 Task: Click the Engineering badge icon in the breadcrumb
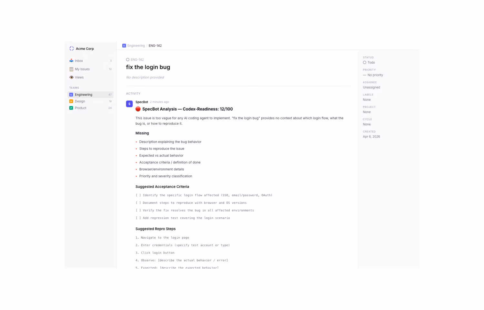124,46
